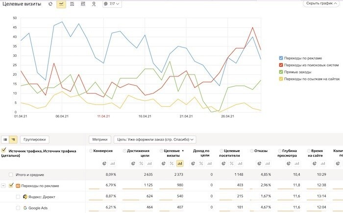Toggle legend checkbox Переходы по рекламе
The width and height of the screenshot is (343, 213).
tap(281, 58)
